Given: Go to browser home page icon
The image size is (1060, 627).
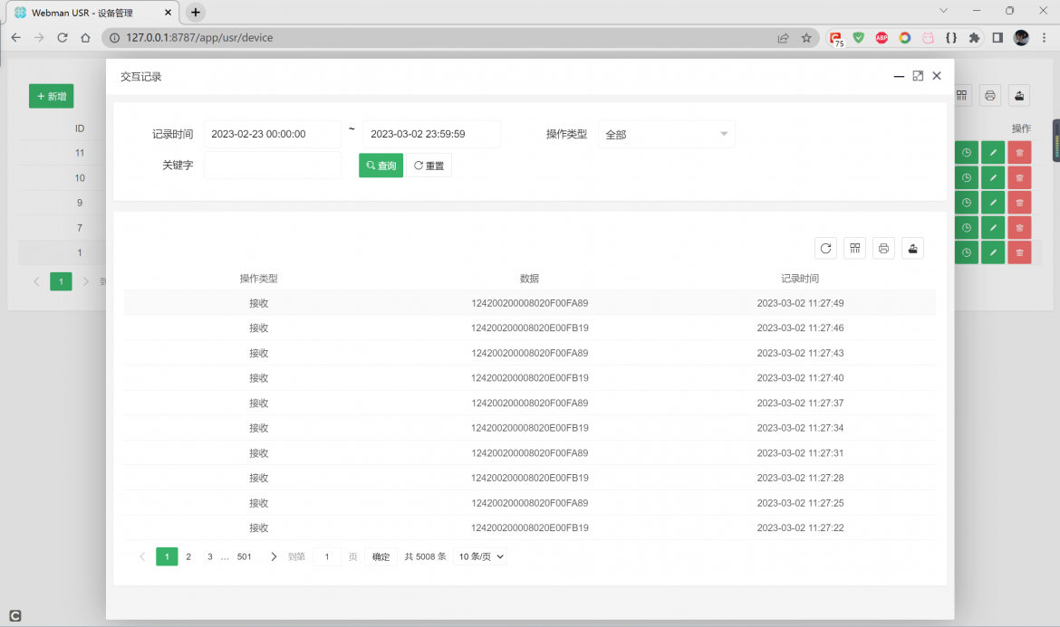Looking at the screenshot, I should point(85,38).
